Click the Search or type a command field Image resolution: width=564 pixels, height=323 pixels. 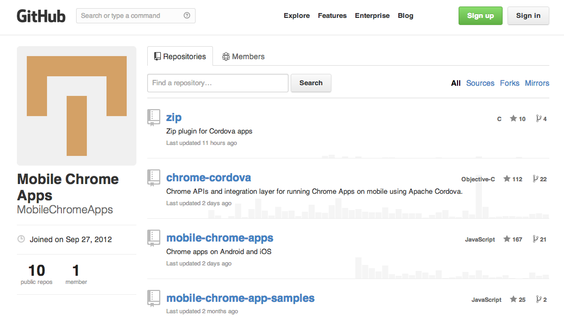click(129, 16)
